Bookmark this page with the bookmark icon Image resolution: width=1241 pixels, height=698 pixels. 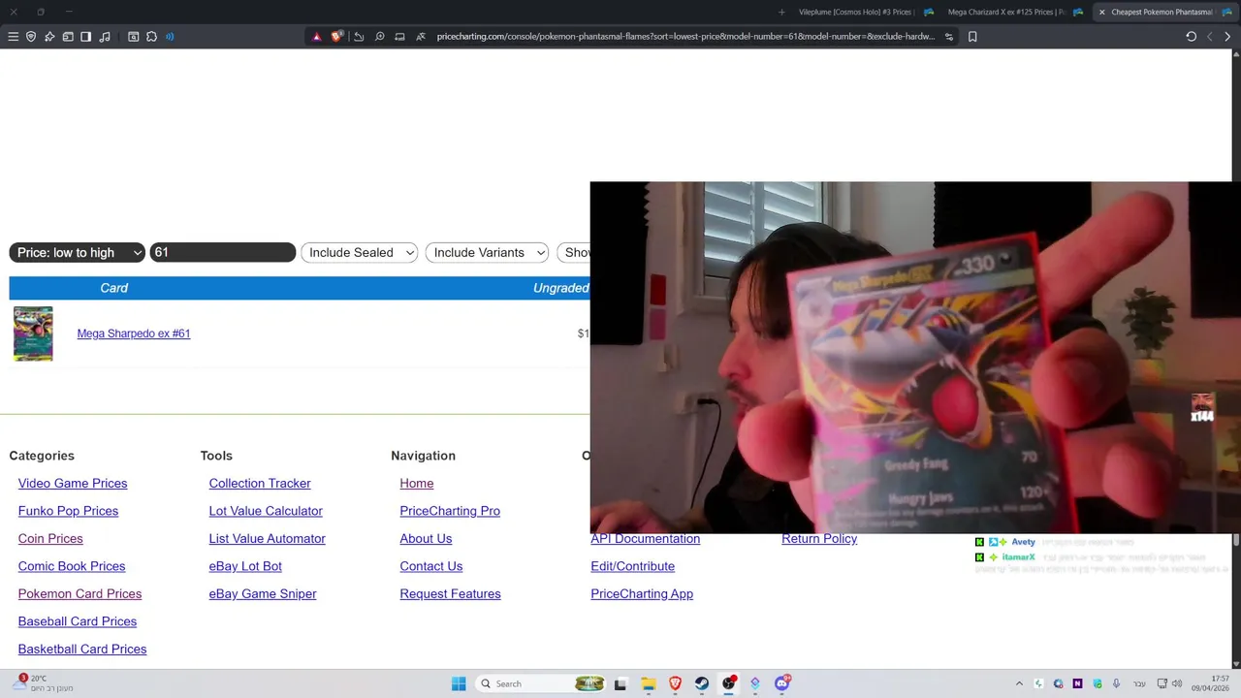point(972,37)
